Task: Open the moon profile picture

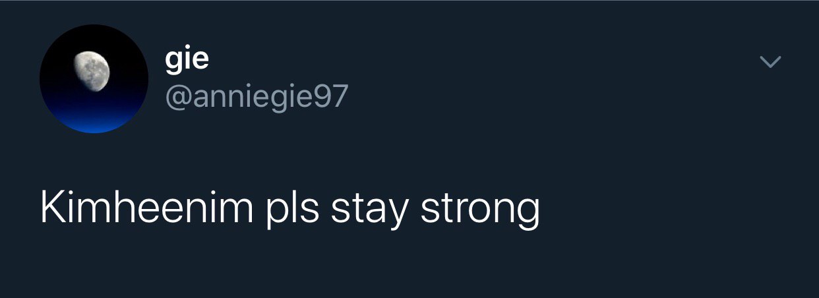Action: point(94,79)
